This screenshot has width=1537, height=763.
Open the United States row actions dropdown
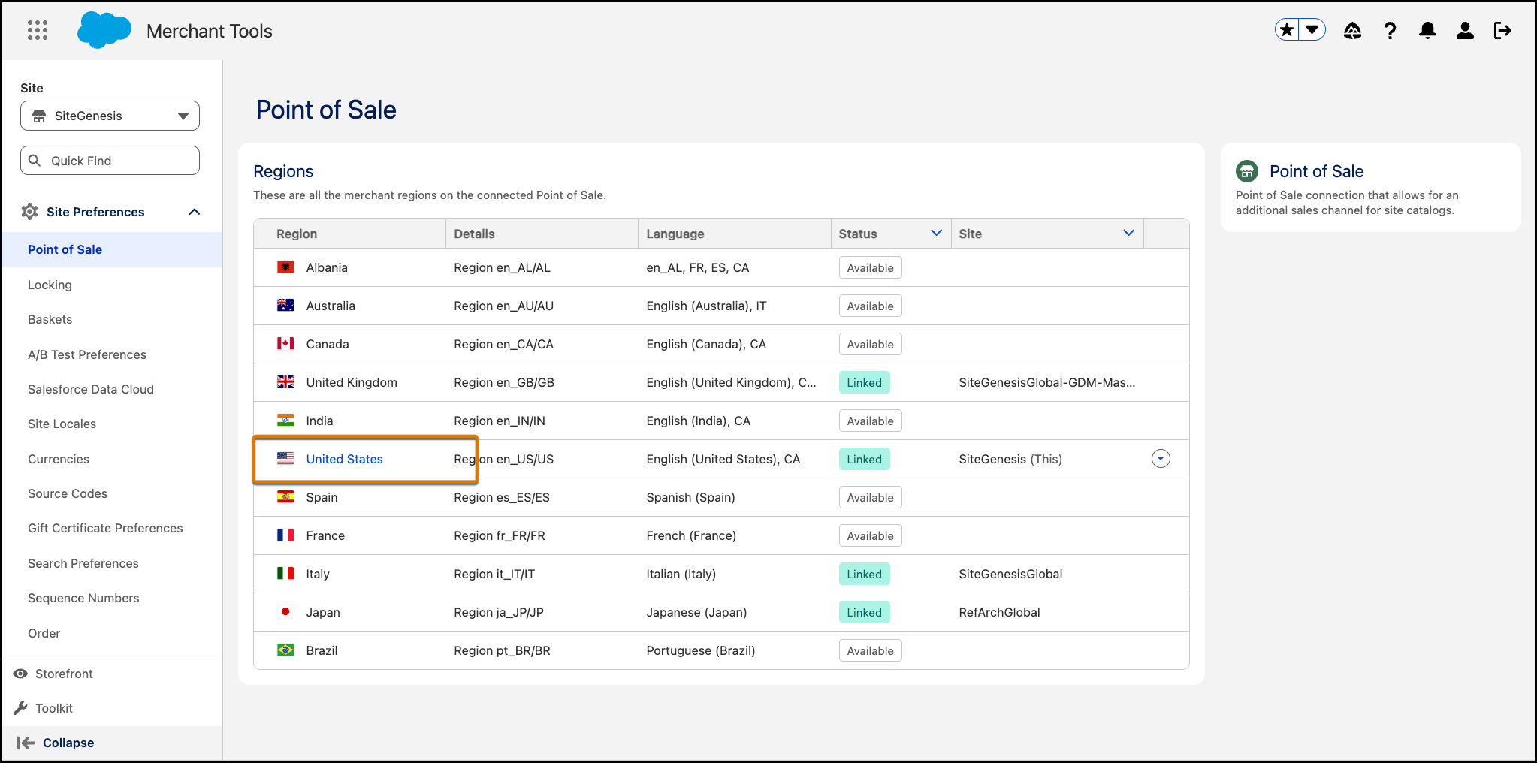(1161, 459)
